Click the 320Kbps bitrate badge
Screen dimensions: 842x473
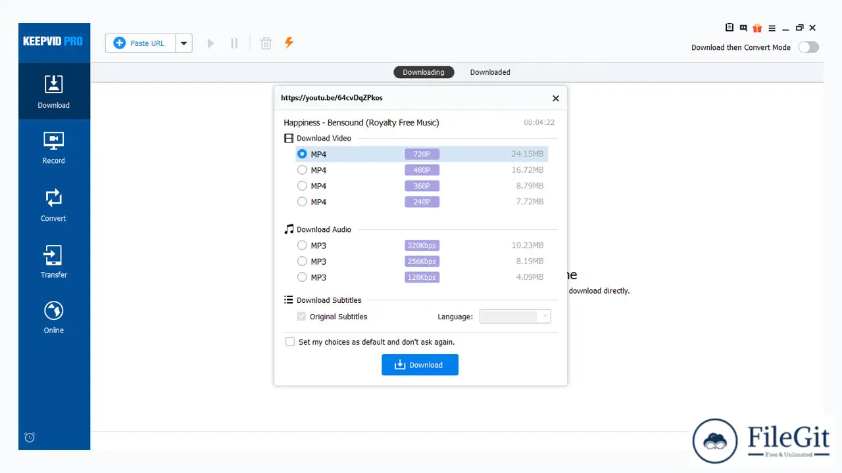coord(422,246)
